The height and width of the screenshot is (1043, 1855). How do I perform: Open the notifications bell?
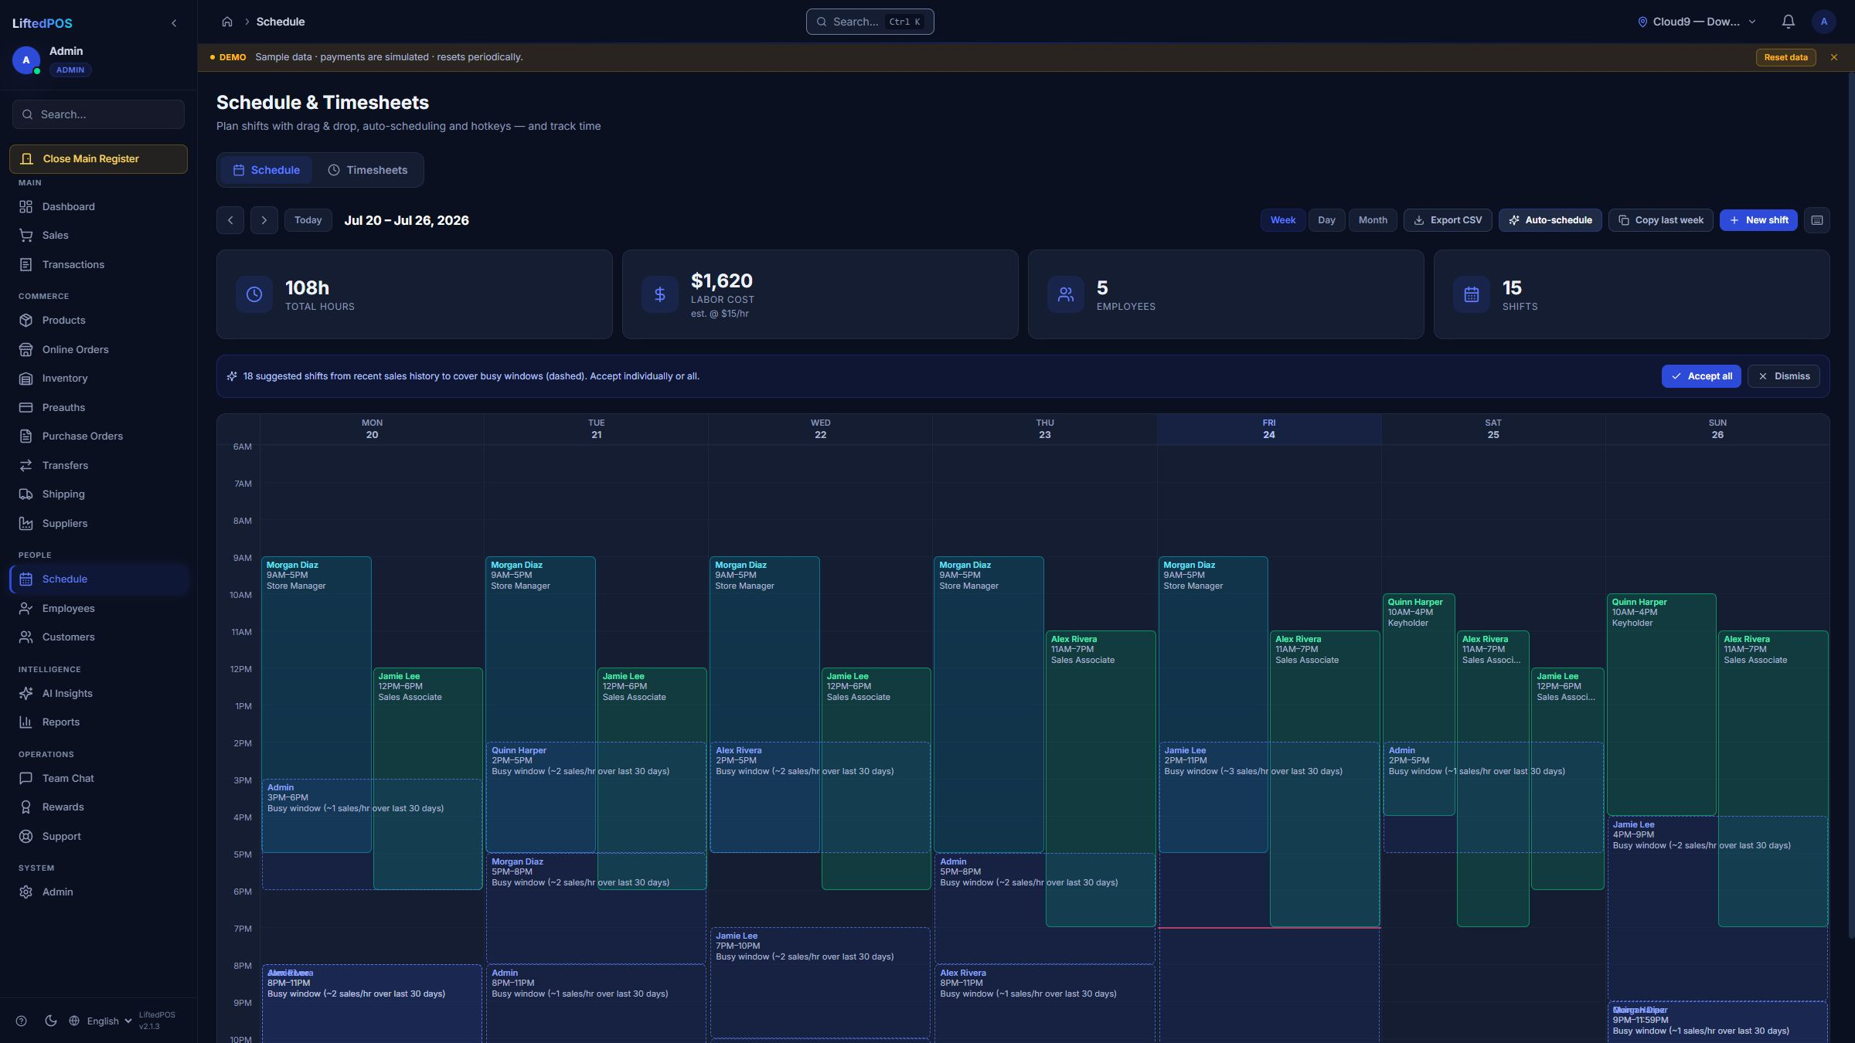coord(1788,22)
